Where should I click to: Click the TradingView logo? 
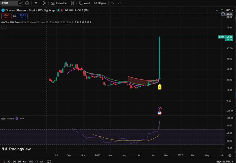click(16, 149)
